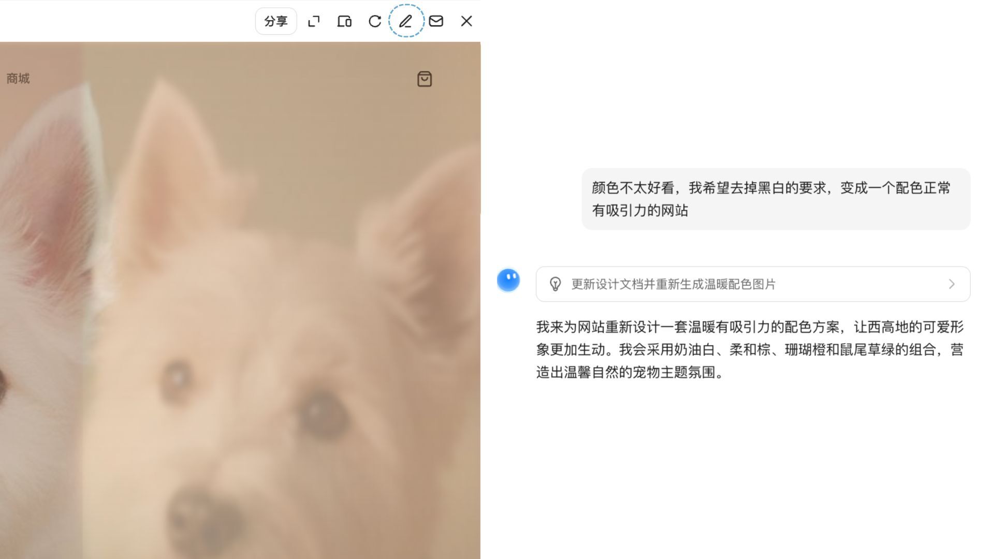Screen dimensions: 994x559
Task: Click the blurred dog's tall left ear
Action: [166, 155]
